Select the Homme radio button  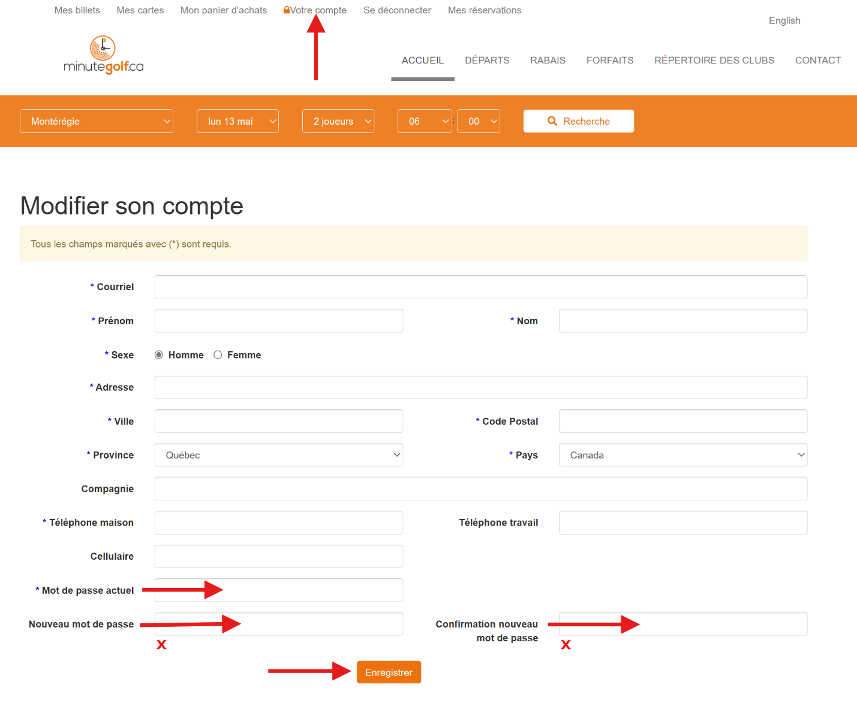(159, 355)
